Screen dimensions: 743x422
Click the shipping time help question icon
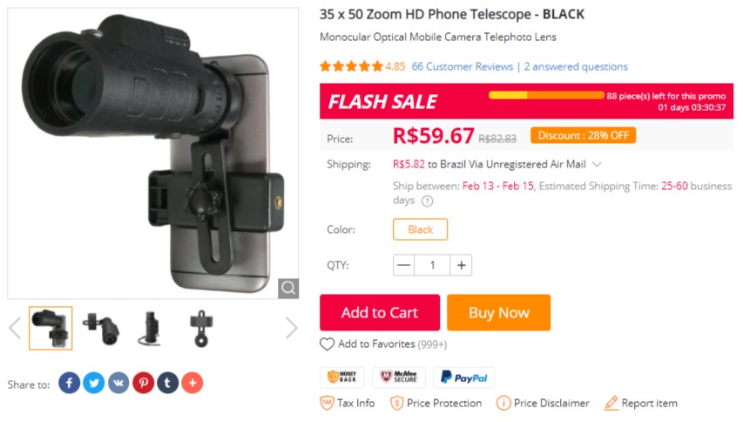pos(427,201)
